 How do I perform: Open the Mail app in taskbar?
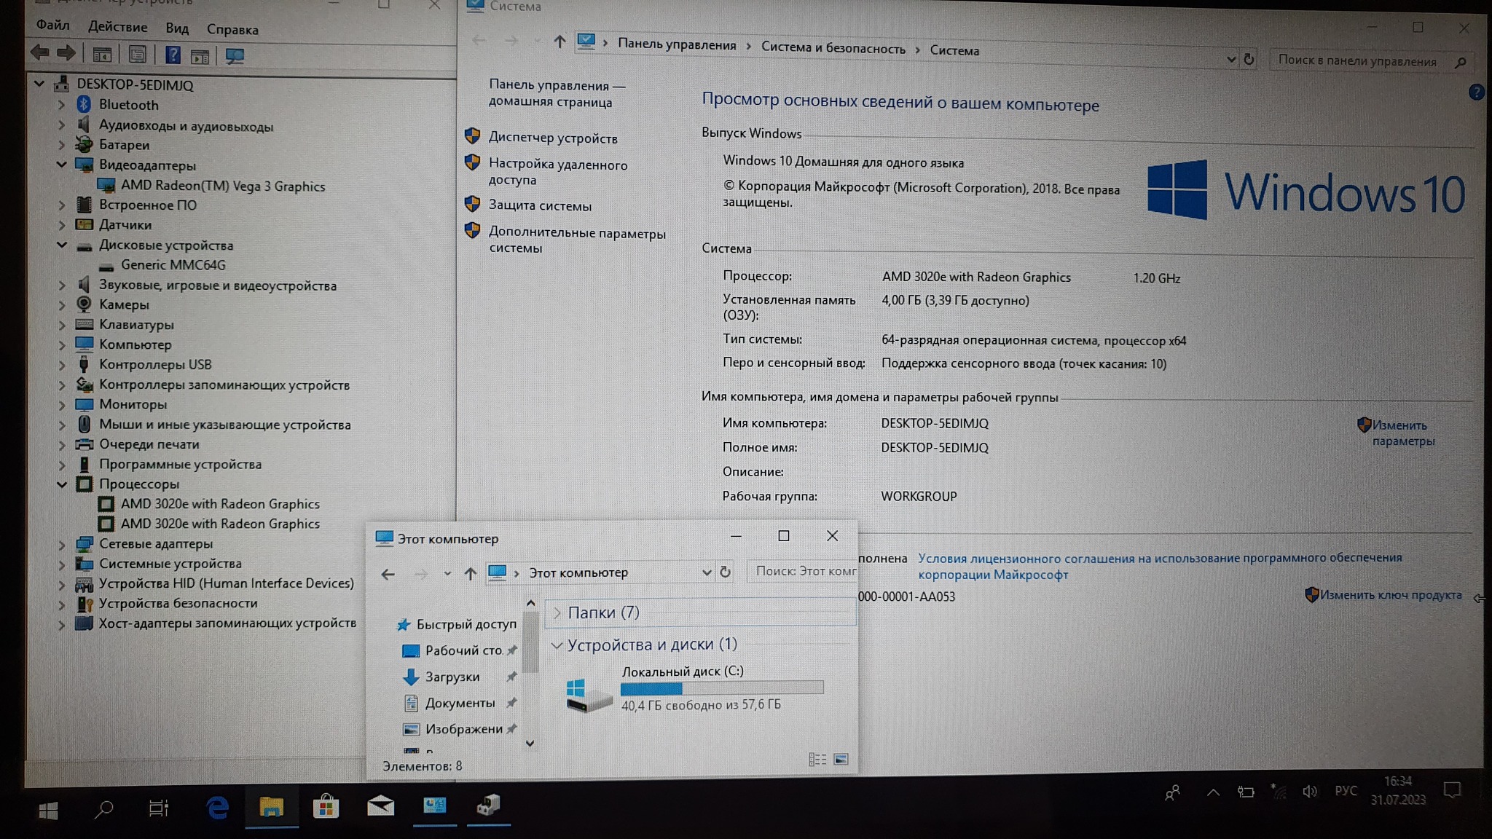tap(380, 805)
